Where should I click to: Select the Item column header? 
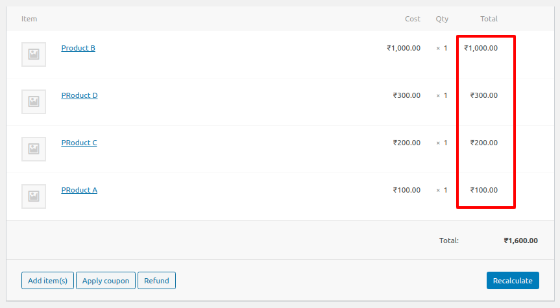point(29,19)
